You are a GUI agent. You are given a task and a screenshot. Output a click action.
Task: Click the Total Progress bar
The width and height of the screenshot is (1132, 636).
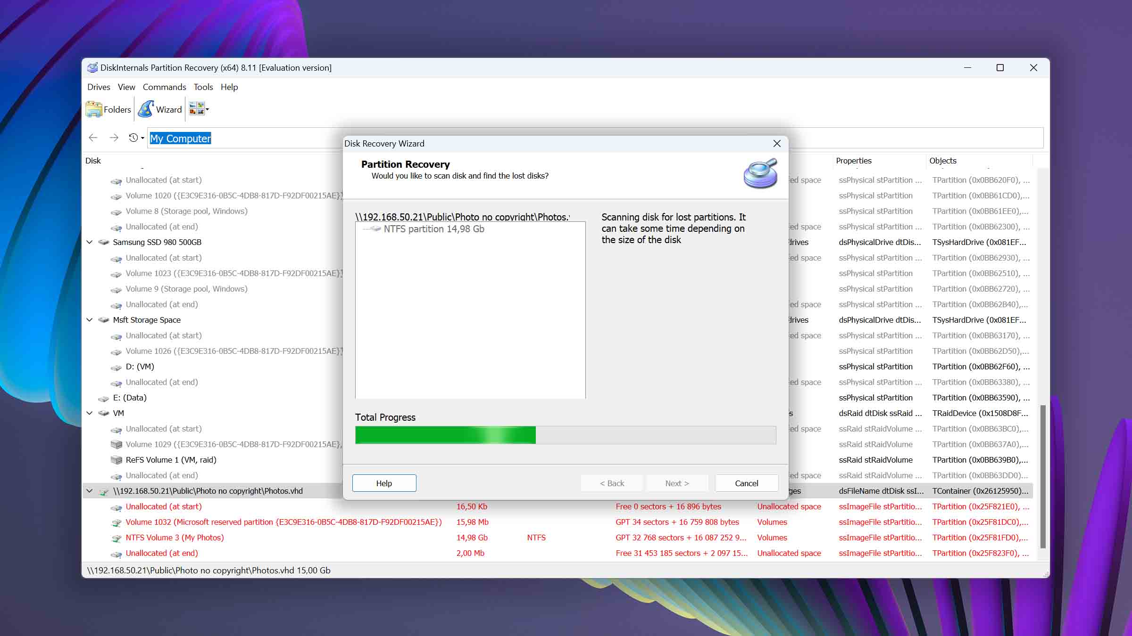click(x=565, y=435)
